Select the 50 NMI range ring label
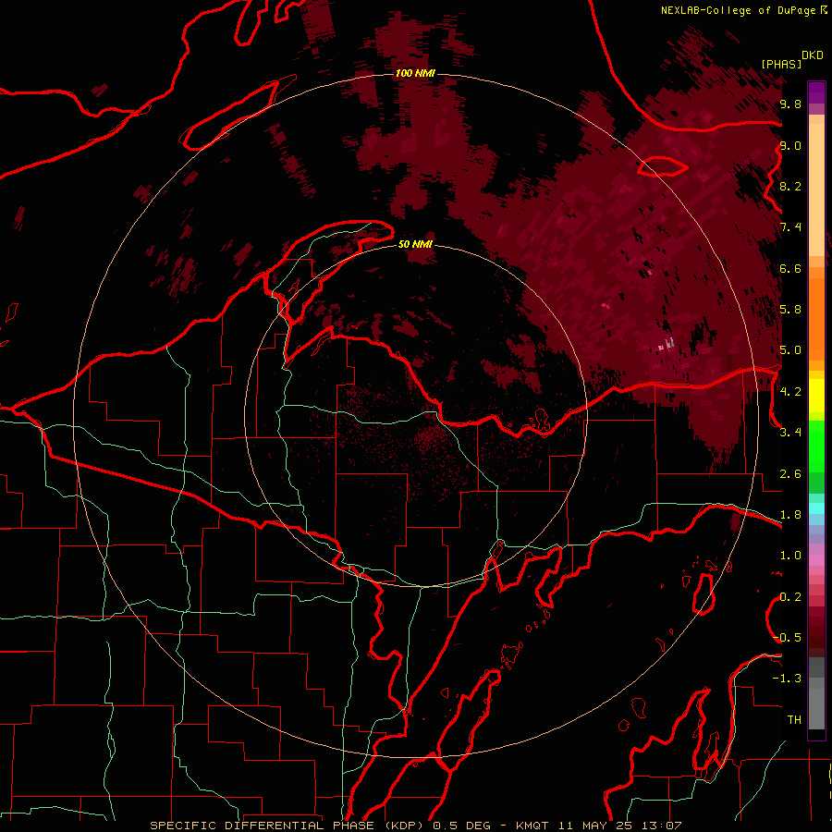This screenshot has height=832, width=832. pyautogui.click(x=415, y=244)
